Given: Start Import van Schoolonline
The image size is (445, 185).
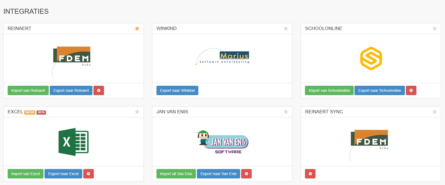Looking at the screenshot, I should [x=329, y=90].
